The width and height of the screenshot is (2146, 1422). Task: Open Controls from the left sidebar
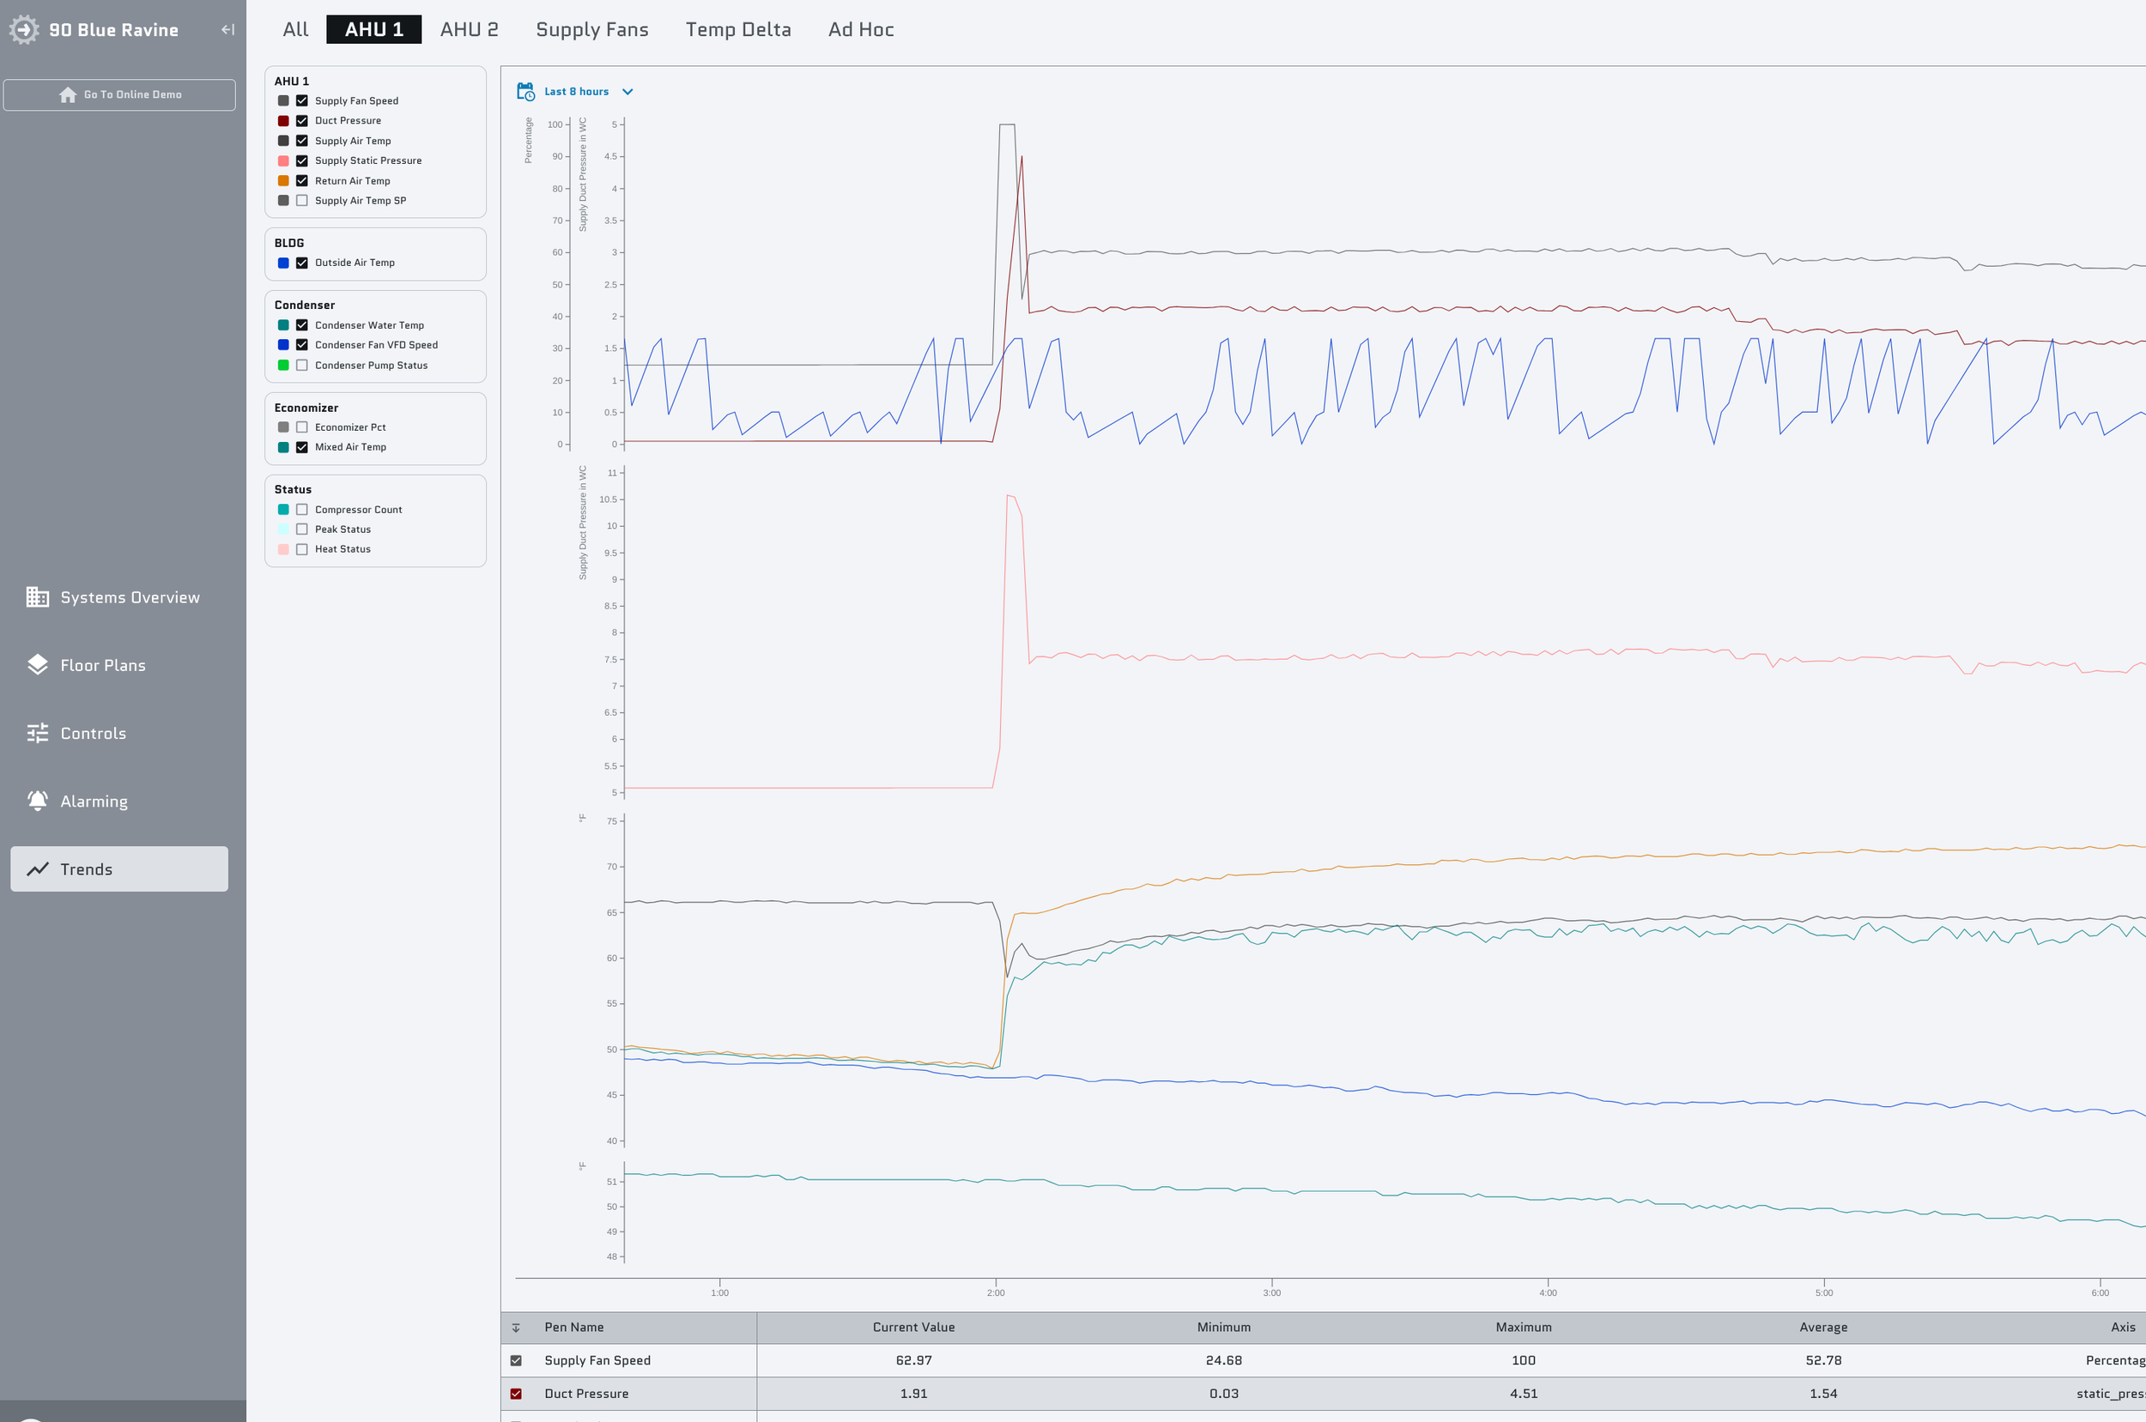(37, 733)
